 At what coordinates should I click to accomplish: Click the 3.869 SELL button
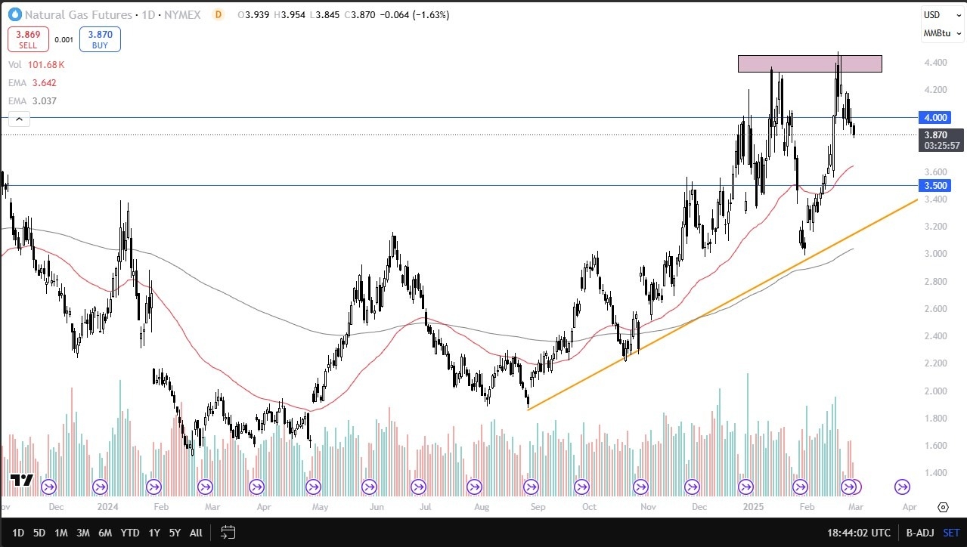(x=29, y=39)
